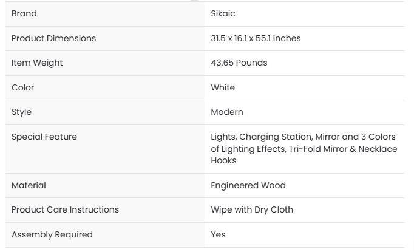
Task: Click the Material label cell
Action: (29, 185)
